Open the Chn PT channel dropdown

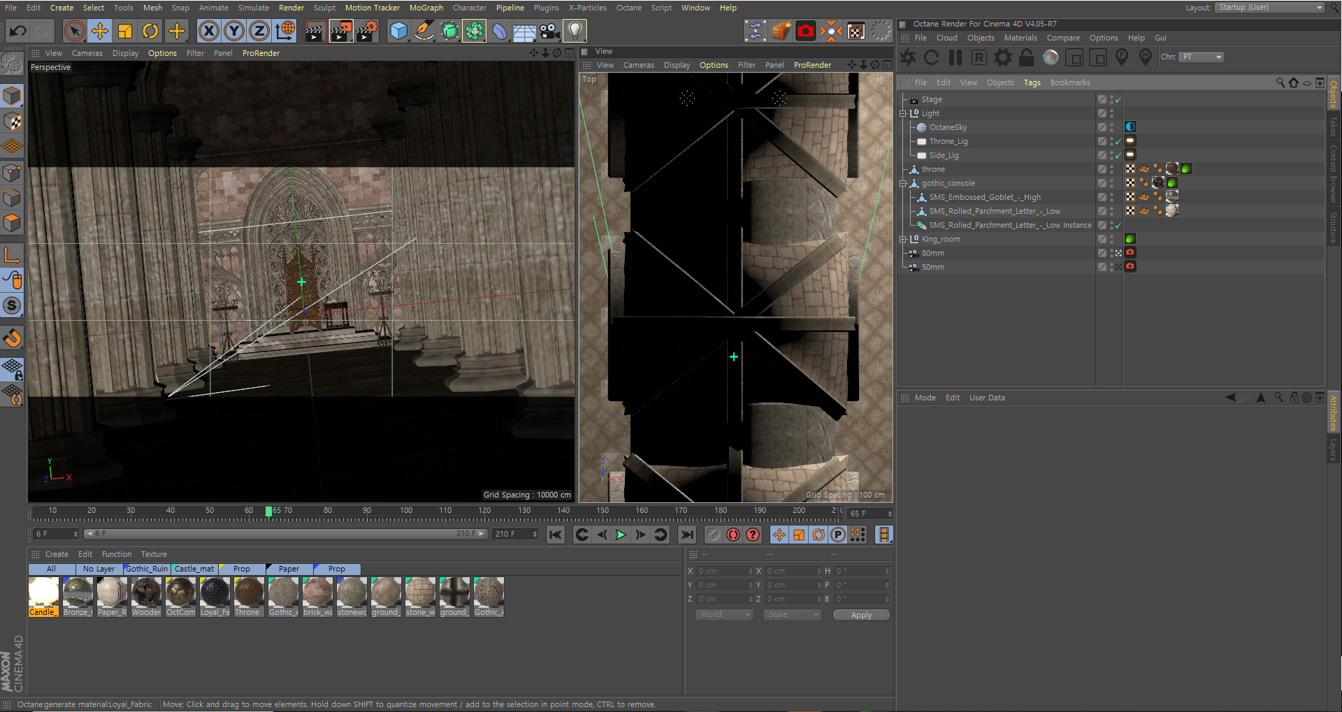tap(1202, 57)
